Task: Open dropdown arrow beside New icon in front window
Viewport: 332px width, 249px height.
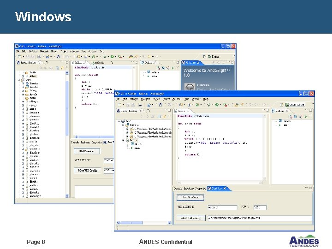Action: click(x=123, y=105)
